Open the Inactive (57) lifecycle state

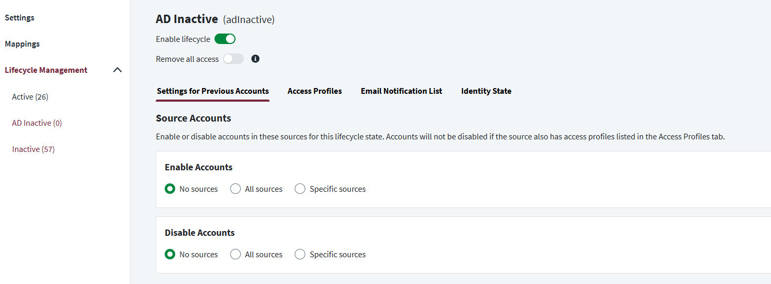coord(33,149)
